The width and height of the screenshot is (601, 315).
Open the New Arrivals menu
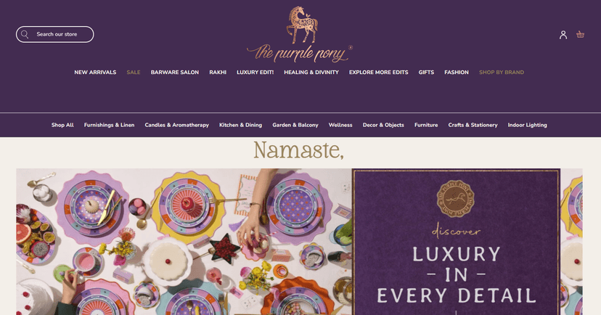[95, 72]
